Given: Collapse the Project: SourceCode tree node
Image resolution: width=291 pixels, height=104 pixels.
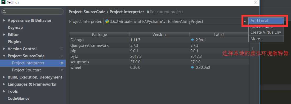Looking at the screenshot, I should pos(4,56).
